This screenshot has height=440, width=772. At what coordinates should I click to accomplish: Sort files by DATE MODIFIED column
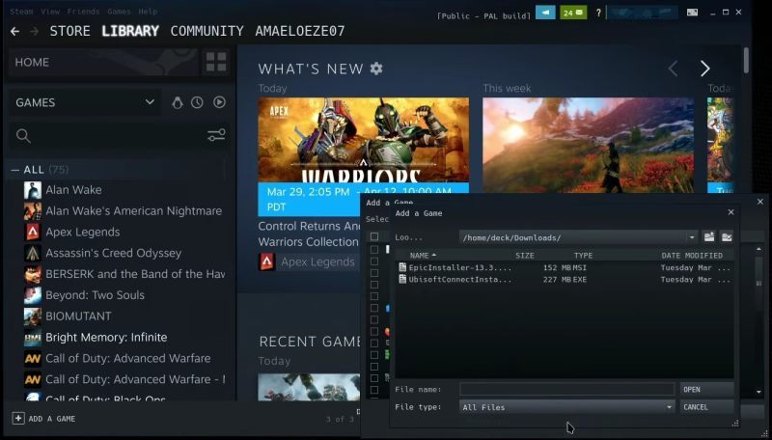[x=692, y=256]
